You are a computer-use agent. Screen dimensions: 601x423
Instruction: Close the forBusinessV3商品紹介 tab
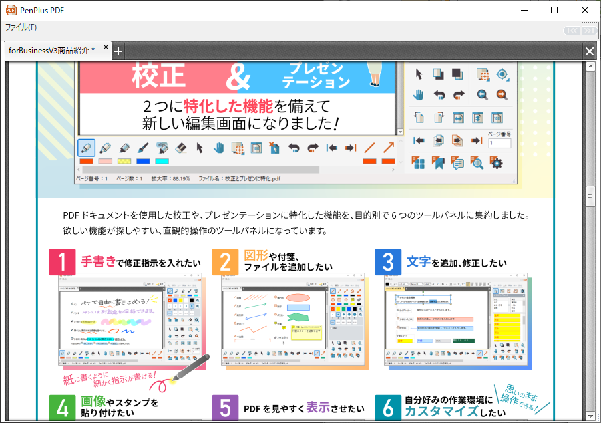click(106, 47)
